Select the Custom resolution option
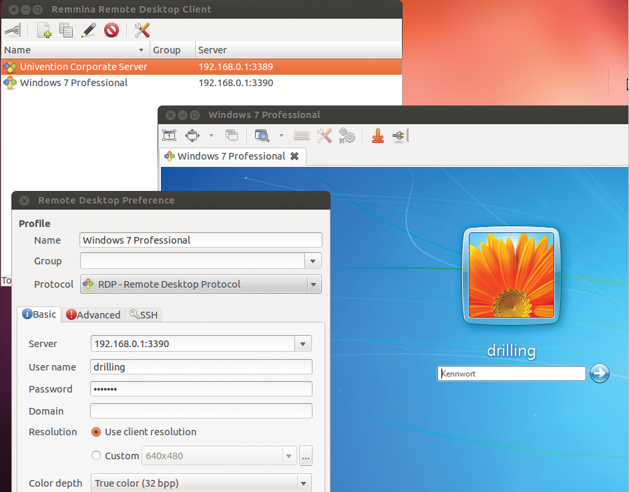The width and height of the screenshot is (629, 492). 95,455
